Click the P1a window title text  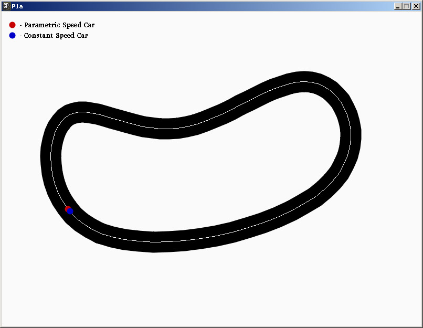click(x=17, y=6)
